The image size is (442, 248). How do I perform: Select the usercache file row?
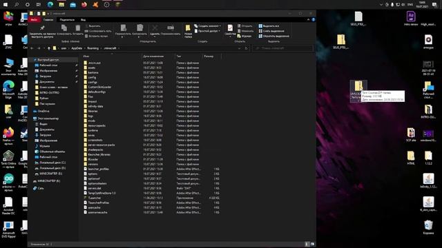click(x=151, y=207)
